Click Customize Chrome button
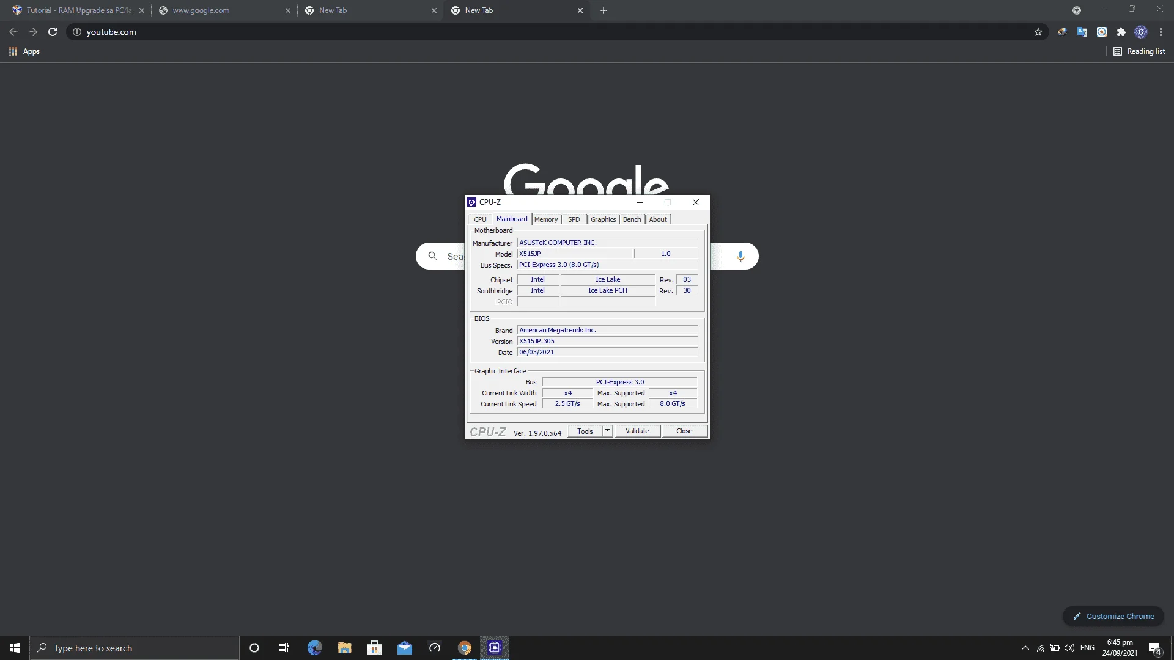 click(x=1113, y=616)
